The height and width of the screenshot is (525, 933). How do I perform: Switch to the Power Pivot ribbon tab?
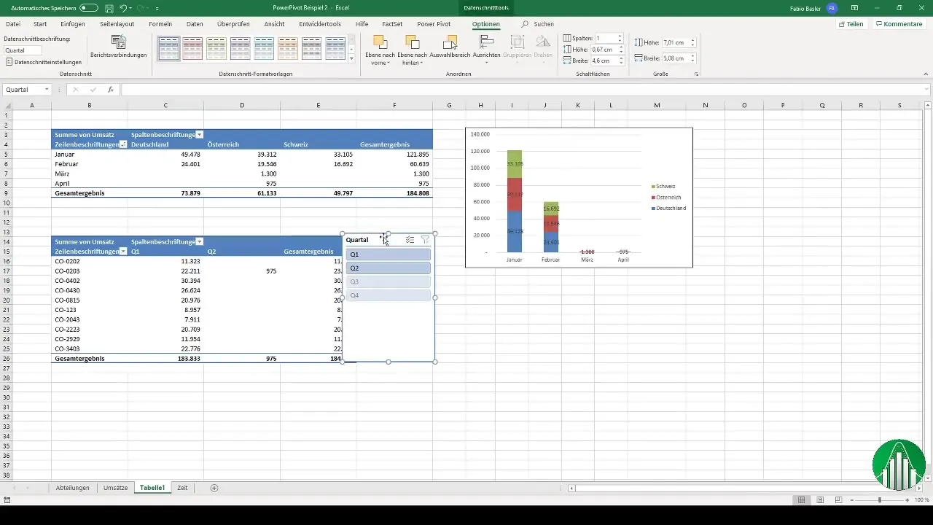click(x=434, y=24)
